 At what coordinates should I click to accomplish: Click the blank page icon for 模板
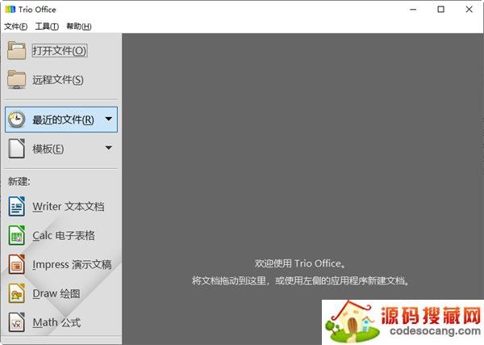16,149
